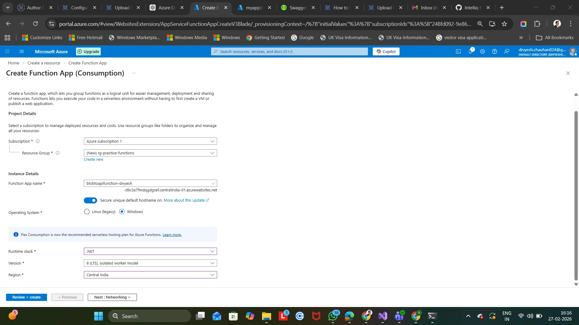This screenshot has width=579, height=325.
Task: Open the browser tab search dropdown
Action: (8, 8)
